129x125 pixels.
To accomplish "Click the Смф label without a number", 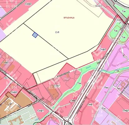I will click(90, 104).
